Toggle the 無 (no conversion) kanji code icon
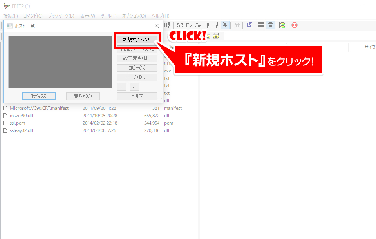The image size is (376, 239). coord(225,25)
